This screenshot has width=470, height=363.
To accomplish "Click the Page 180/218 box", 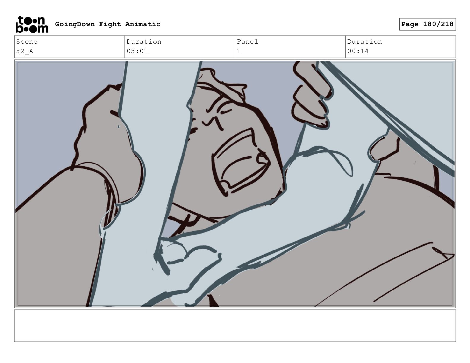I will pos(427,24).
